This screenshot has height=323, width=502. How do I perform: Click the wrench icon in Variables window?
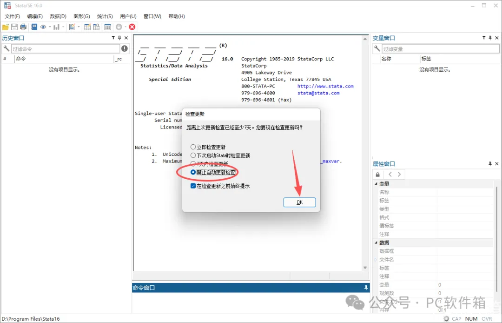click(x=377, y=49)
